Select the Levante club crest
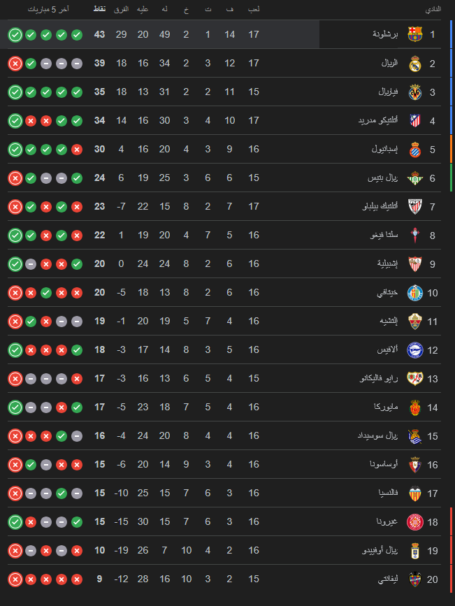455x606 pixels. click(x=415, y=579)
